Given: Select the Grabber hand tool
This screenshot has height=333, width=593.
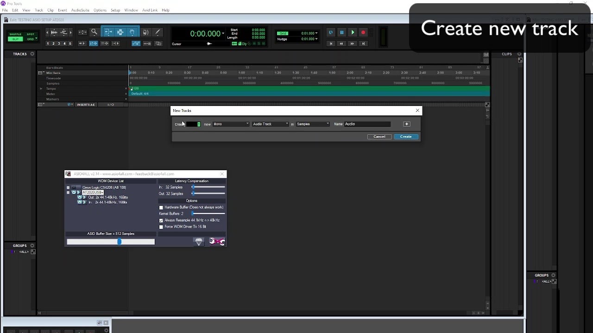Looking at the screenshot, I should (132, 32).
